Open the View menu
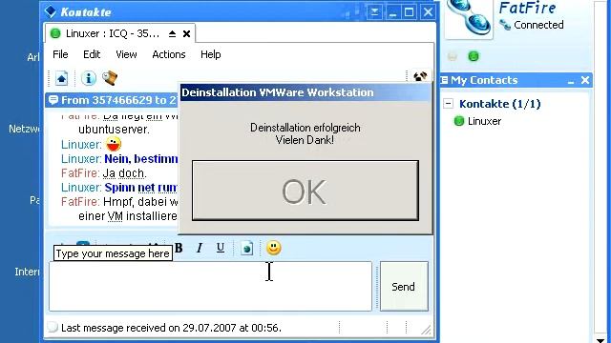611x343 pixels. (x=126, y=54)
